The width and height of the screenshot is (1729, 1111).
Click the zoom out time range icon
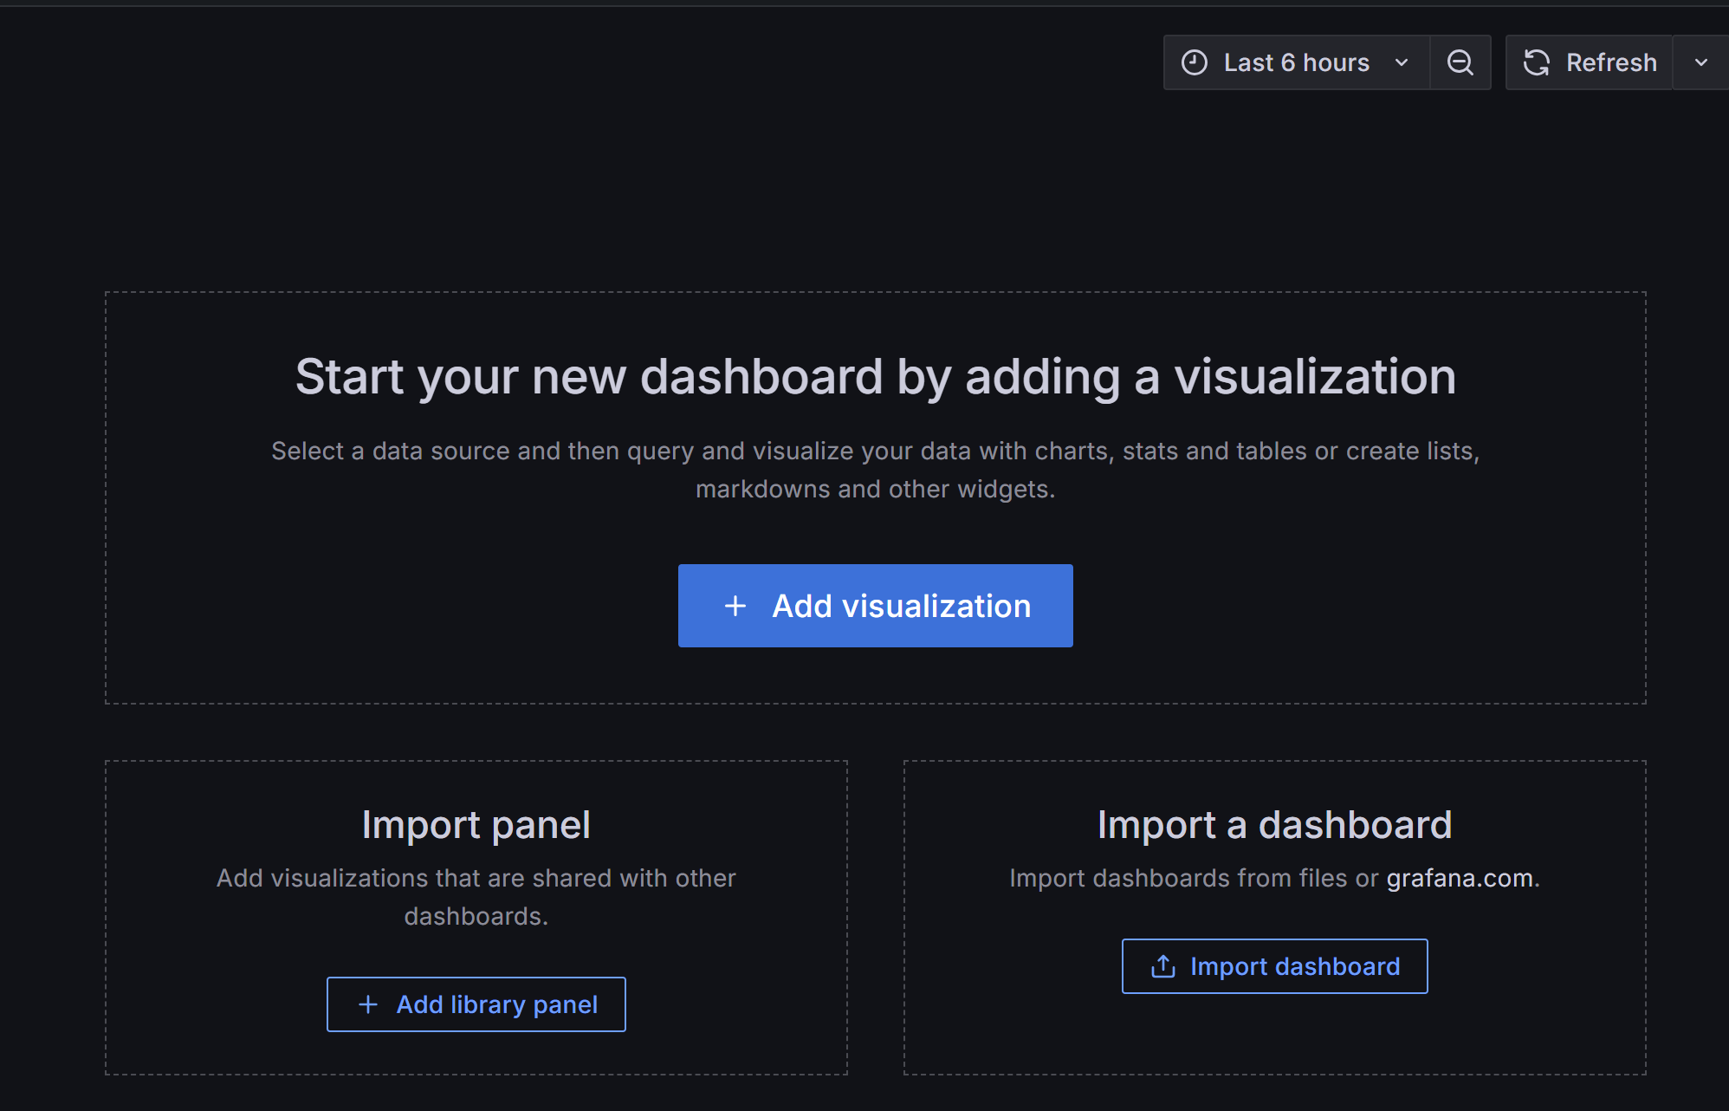(x=1460, y=62)
